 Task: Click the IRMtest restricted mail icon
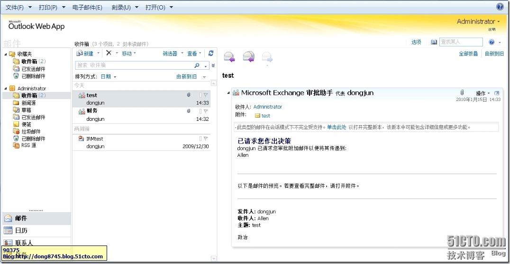pos(82,139)
